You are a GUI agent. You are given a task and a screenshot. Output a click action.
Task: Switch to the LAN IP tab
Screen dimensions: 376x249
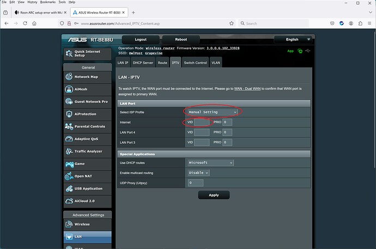123,63
